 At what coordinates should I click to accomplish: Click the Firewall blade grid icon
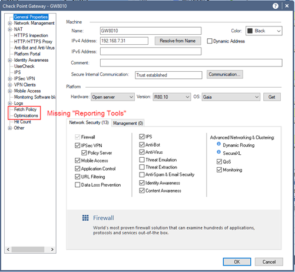pos(85,218)
